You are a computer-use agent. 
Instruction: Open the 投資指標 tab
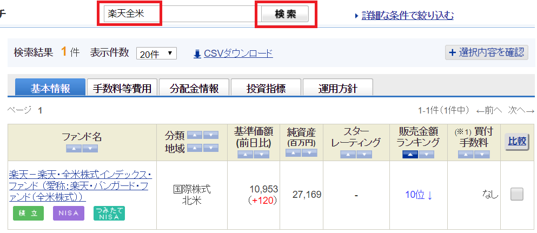[266, 88]
